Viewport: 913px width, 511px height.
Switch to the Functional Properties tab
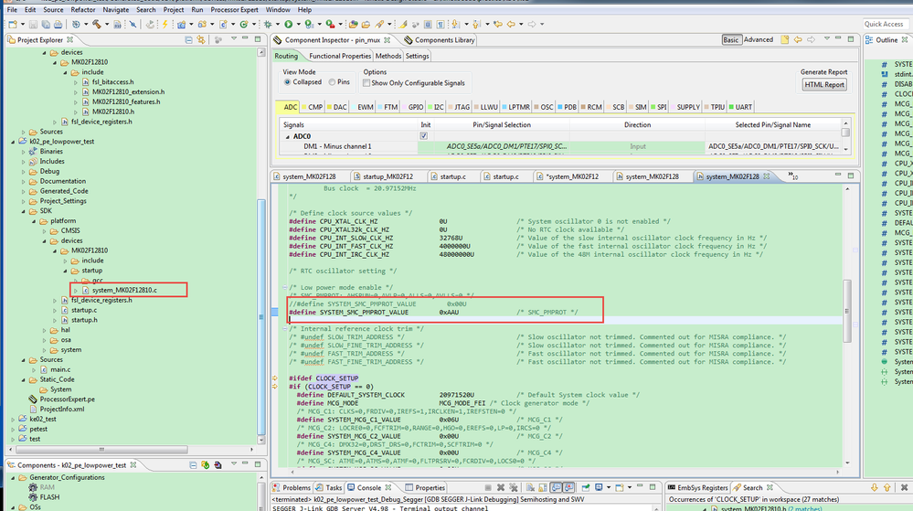(x=339, y=56)
